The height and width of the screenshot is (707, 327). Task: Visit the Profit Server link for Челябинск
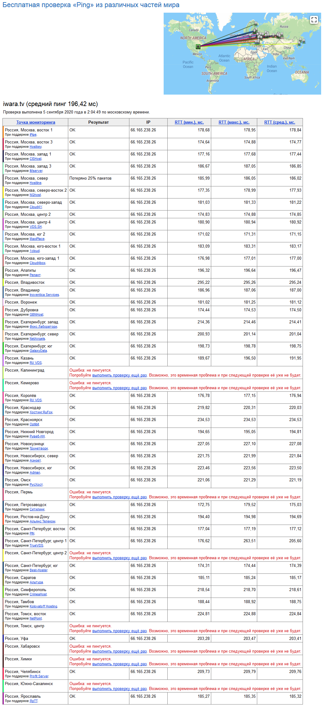coord(39,676)
